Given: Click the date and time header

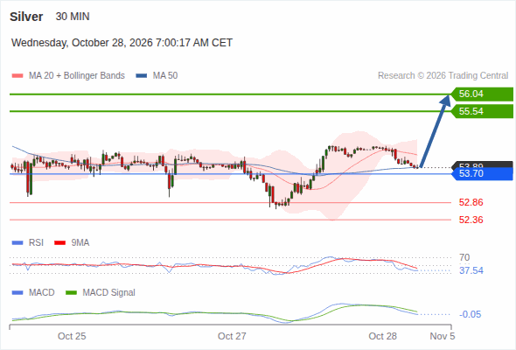Looking at the screenshot, I should pyautogui.click(x=122, y=43).
